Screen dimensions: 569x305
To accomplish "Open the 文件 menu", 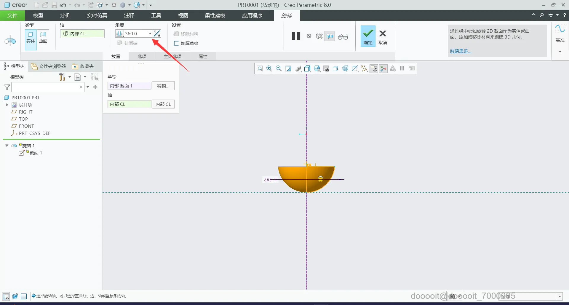I will (12, 15).
